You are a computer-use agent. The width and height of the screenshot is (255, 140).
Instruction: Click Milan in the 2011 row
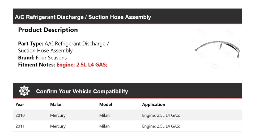[x=104, y=126]
